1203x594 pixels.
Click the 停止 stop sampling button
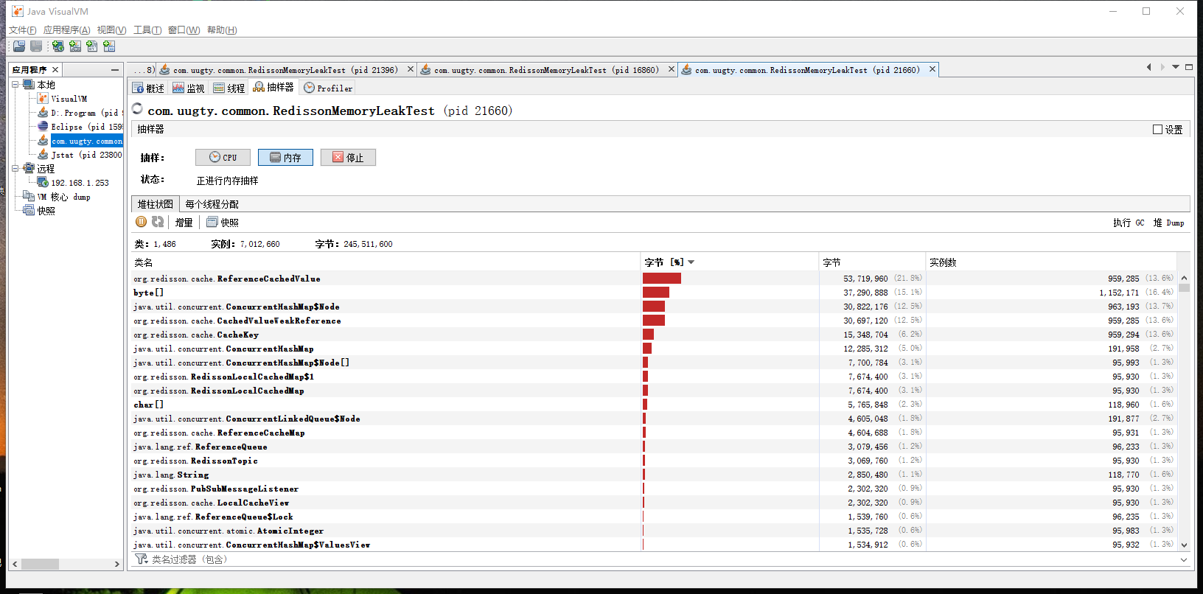[x=348, y=157]
